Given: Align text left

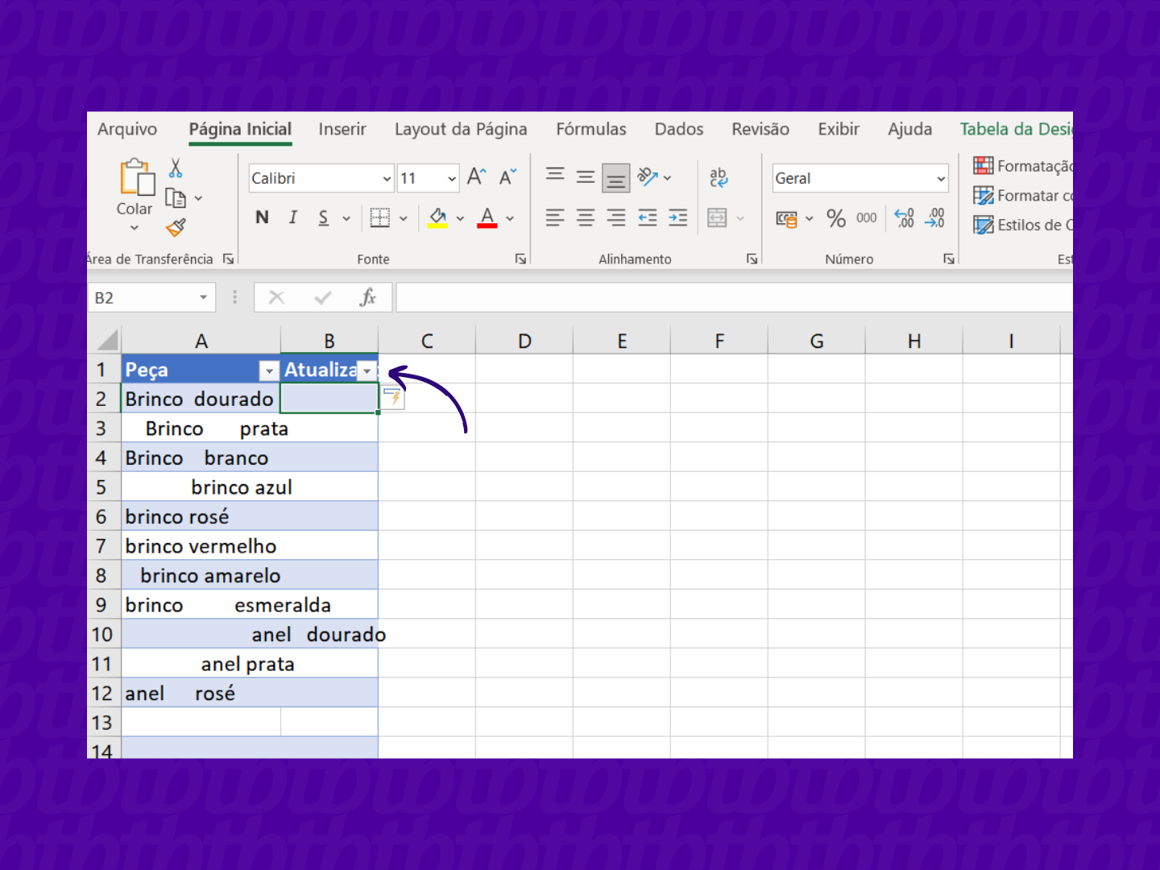Looking at the screenshot, I should point(555,217).
